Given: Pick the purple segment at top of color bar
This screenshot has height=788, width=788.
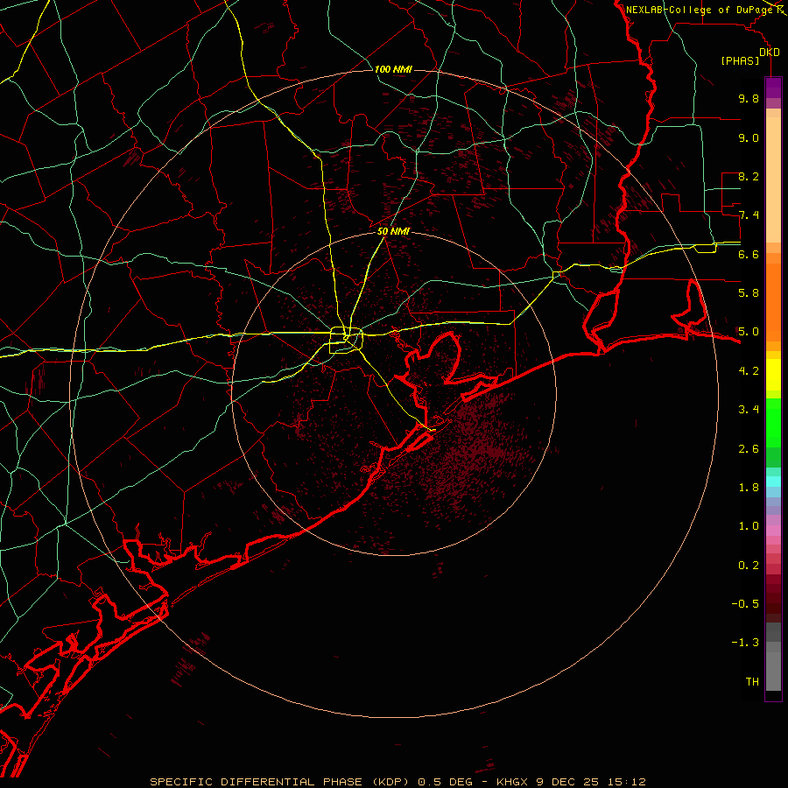Looking at the screenshot, I should pyautogui.click(x=773, y=88).
